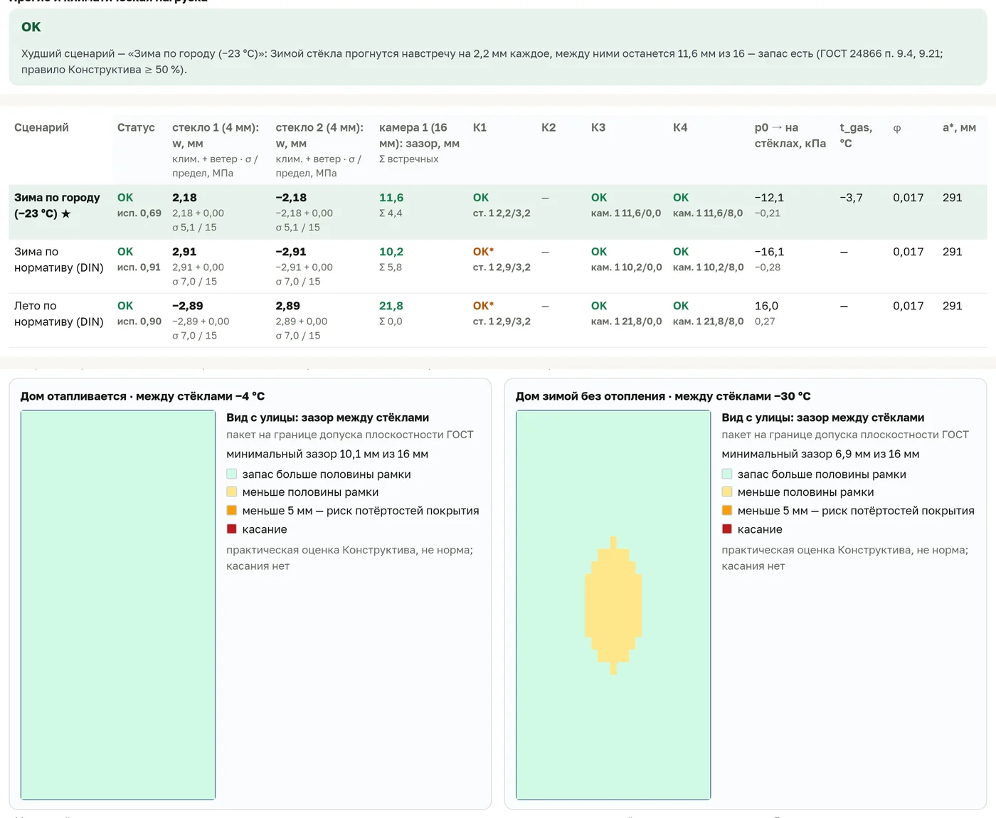Click the mint legend swatch in the unheated house panel
996x818 pixels.
[x=727, y=474]
